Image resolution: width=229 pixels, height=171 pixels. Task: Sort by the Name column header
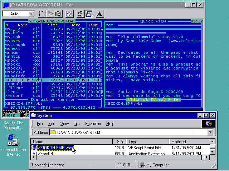coord(72,141)
